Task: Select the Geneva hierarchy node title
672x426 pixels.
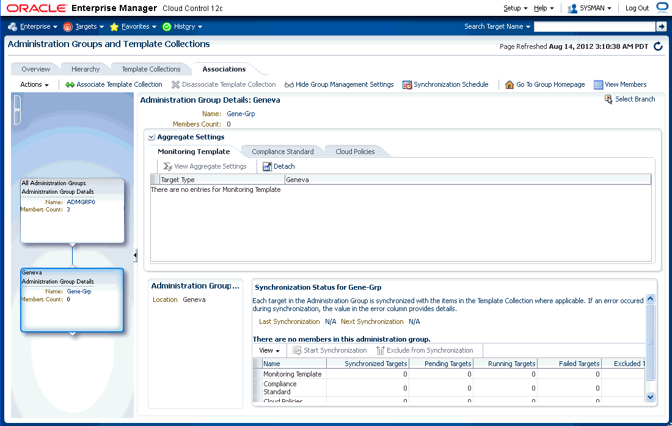Action: [x=32, y=273]
